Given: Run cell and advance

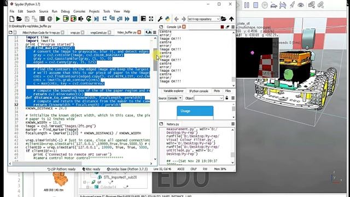Looking at the screenshot, I should [x=73, y=19].
